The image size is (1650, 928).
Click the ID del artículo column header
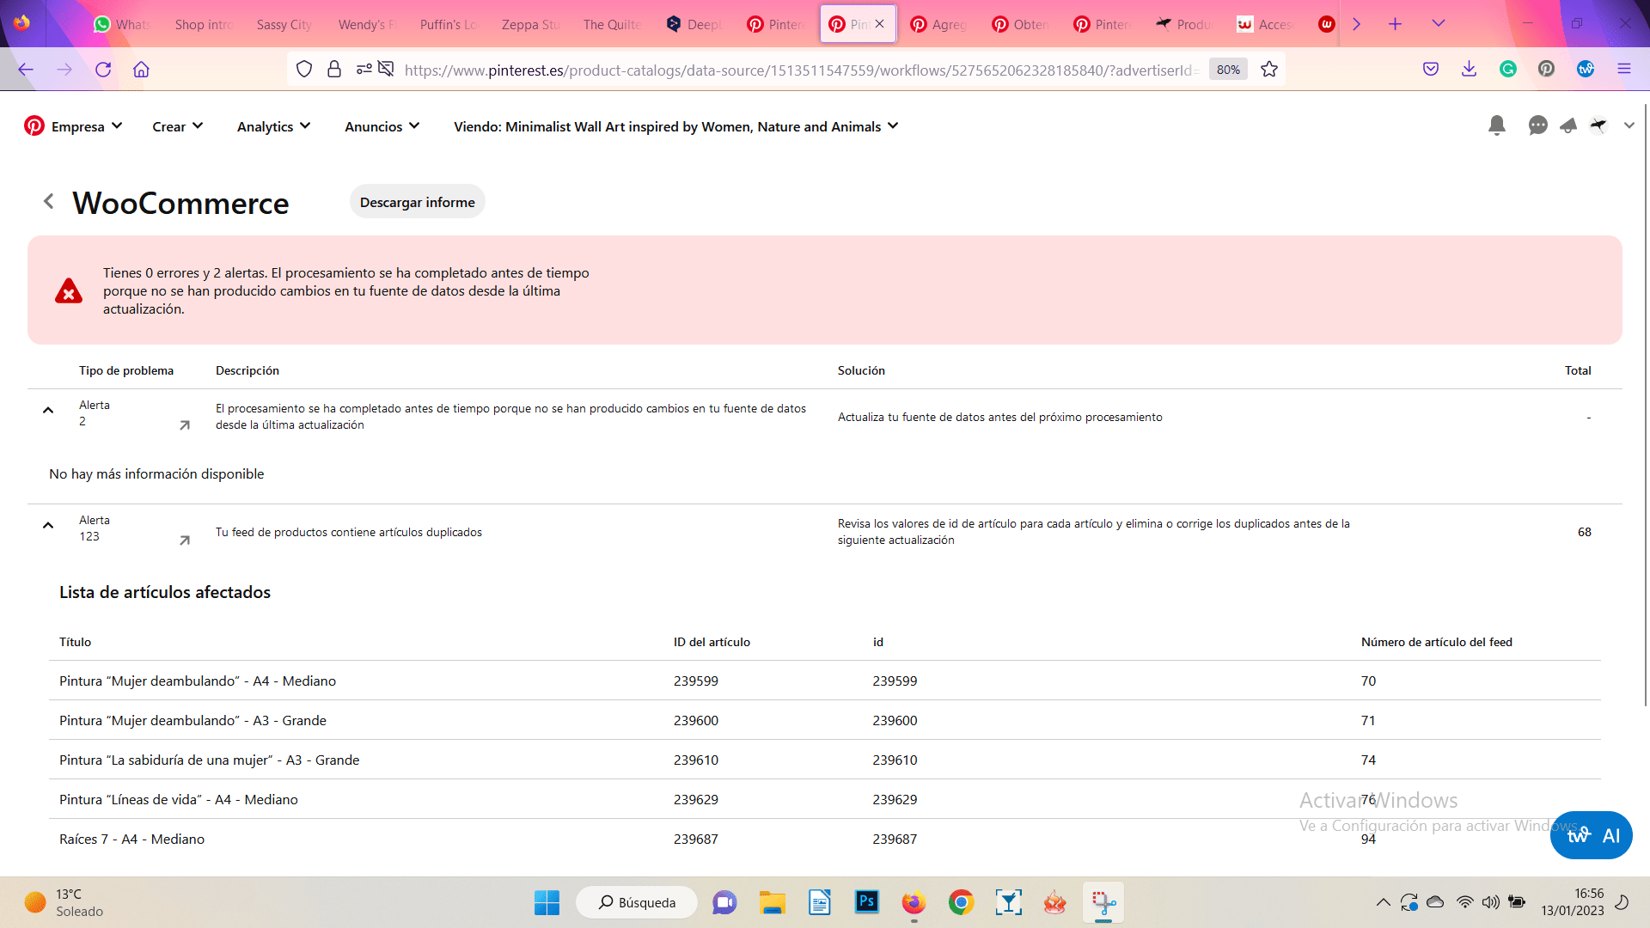712,642
